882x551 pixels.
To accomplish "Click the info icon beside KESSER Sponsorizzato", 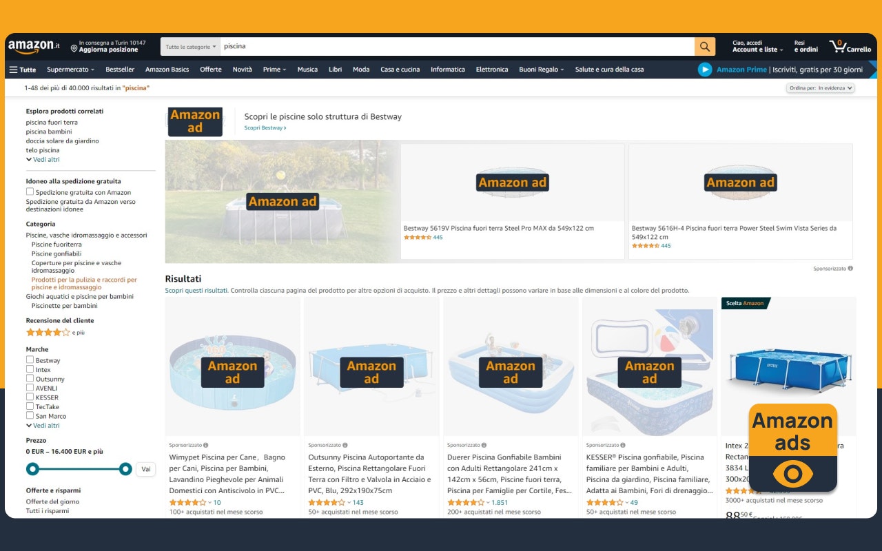I will click(623, 445).
